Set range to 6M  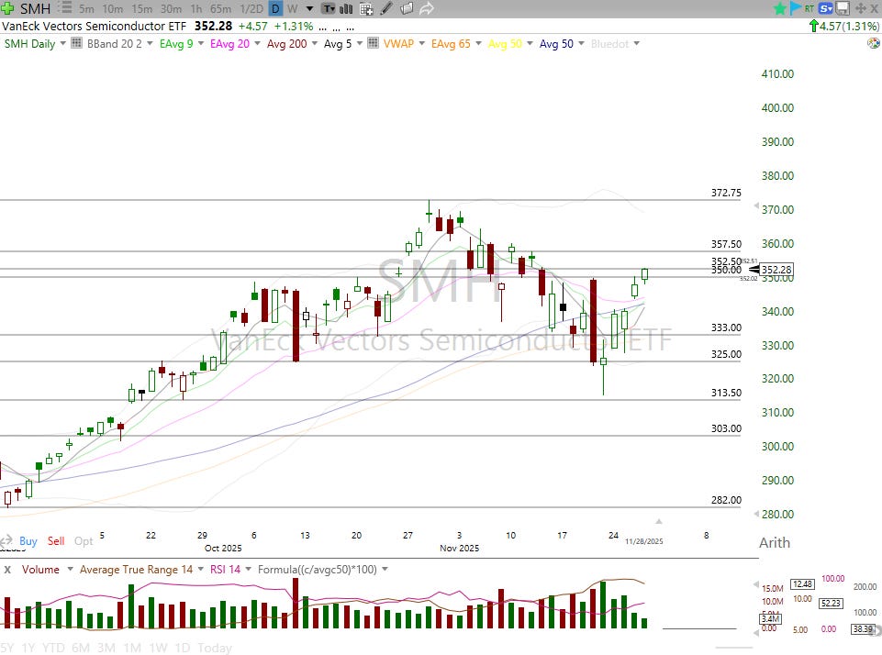tap(81, 648)
